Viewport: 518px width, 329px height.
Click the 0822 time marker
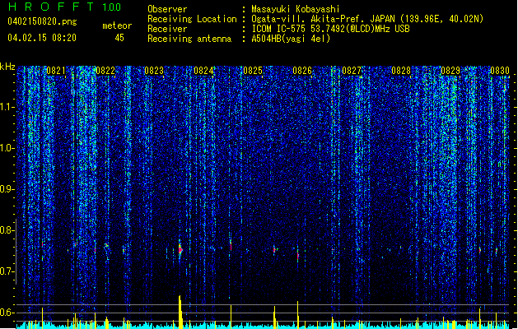105,71
